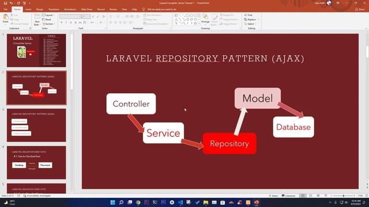The height and width of the screenshot is (207, 369).
Task: Click the Share button
Action: point(360,9)
